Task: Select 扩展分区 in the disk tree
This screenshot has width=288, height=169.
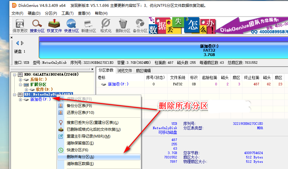Action: (38, 85)
